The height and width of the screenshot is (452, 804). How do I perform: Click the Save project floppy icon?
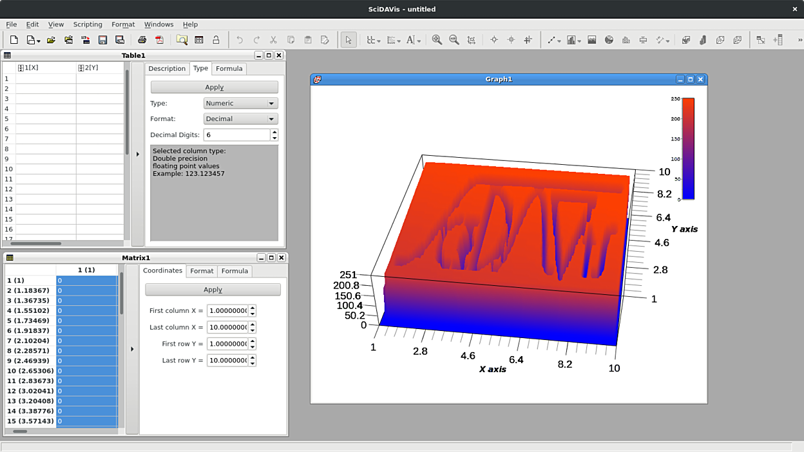click(102, 40)
